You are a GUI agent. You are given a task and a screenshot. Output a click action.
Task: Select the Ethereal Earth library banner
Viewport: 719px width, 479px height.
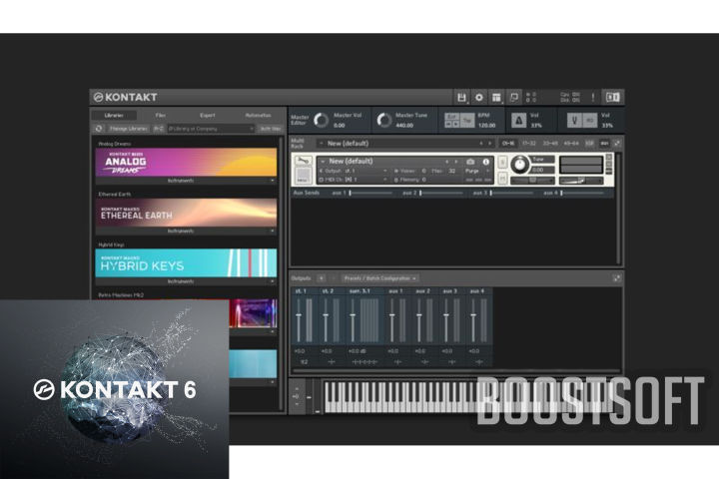pyautogui.click(x=187, y=212)
